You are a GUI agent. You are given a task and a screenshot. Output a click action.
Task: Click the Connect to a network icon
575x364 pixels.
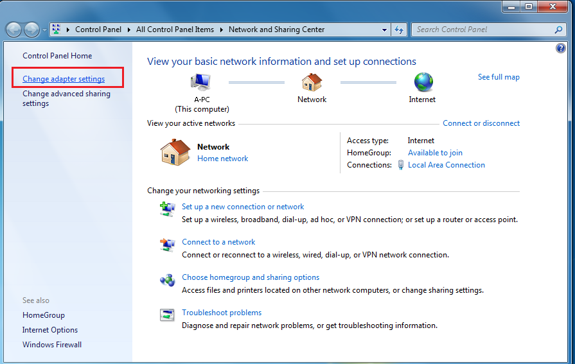pyautogui.click(x=167, y=244)
